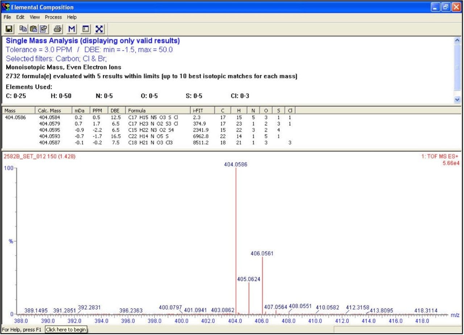Click the Print toolbar icon
464x335 pixels.
click(x=58, y=29)
